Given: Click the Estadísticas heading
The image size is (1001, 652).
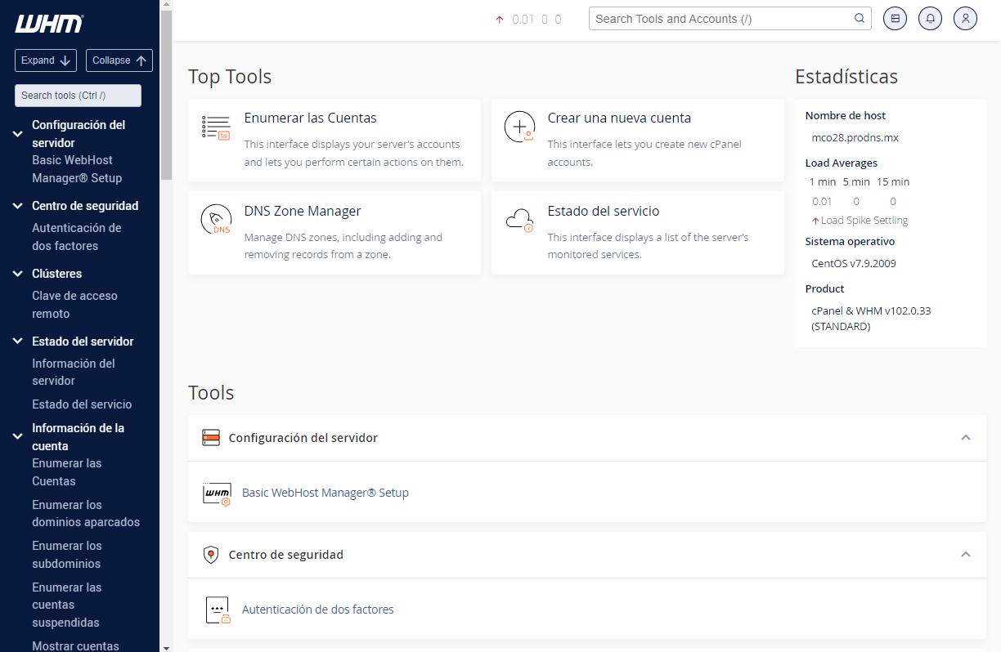Looking at the screenshot, I should point(846,77).
